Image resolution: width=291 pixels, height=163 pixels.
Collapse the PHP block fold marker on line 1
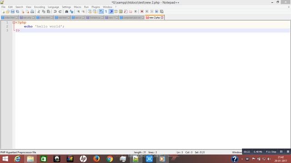pyautogui.click(x=14, y=22)
